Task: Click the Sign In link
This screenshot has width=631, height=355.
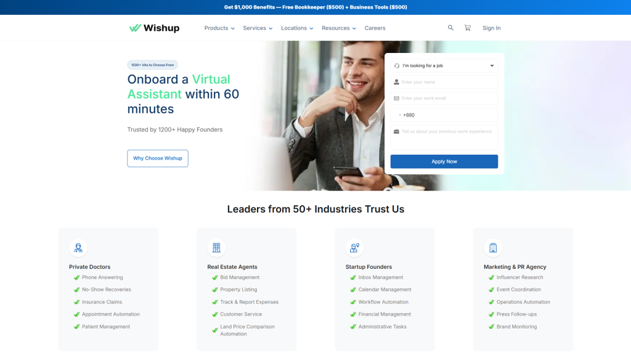Action: pos(491,28)
